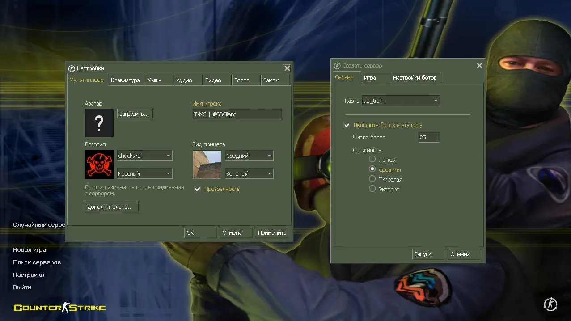This screenshot has height=321, width=571.
Task: Click the Число ботов label
Action: 369,138
